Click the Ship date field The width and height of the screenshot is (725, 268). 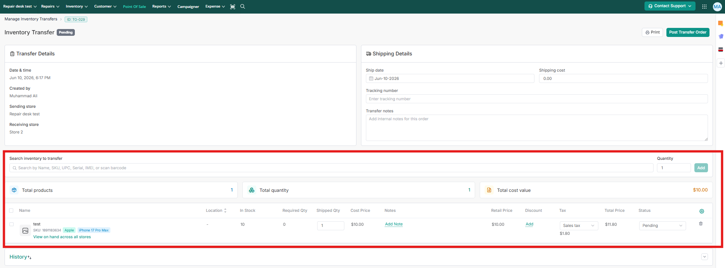tap(450, 78)
